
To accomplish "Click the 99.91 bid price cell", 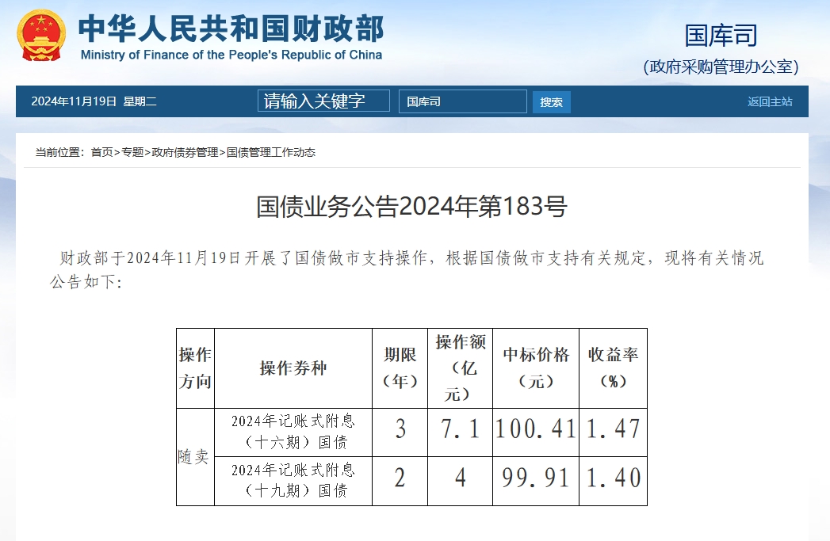I will tap(536, 481).
